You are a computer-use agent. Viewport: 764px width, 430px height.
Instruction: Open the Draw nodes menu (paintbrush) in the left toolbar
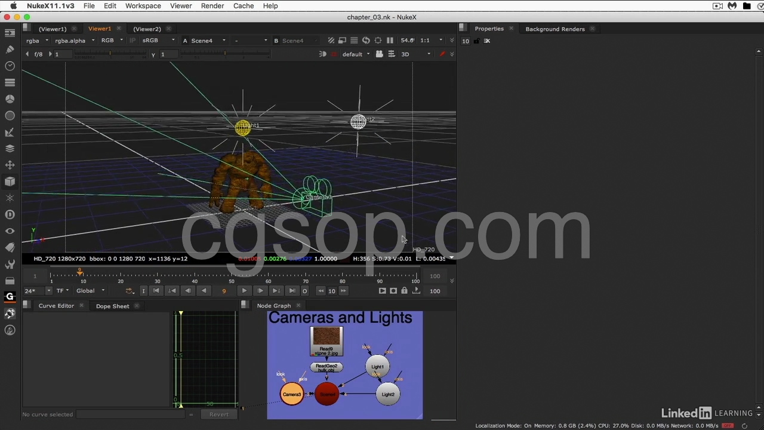(10, 49)
